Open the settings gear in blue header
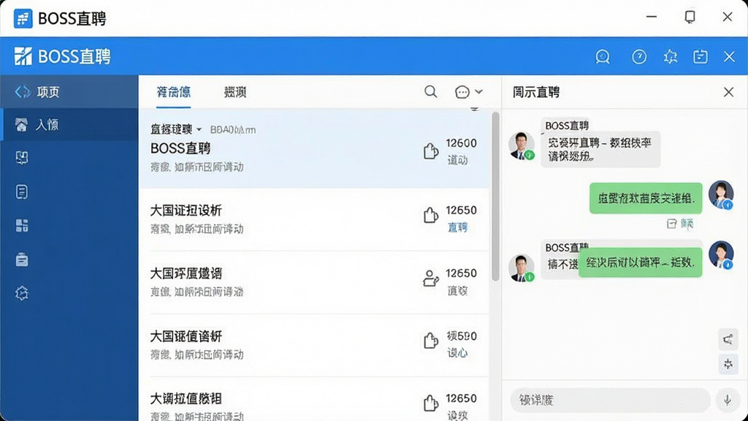 (671, 57)
